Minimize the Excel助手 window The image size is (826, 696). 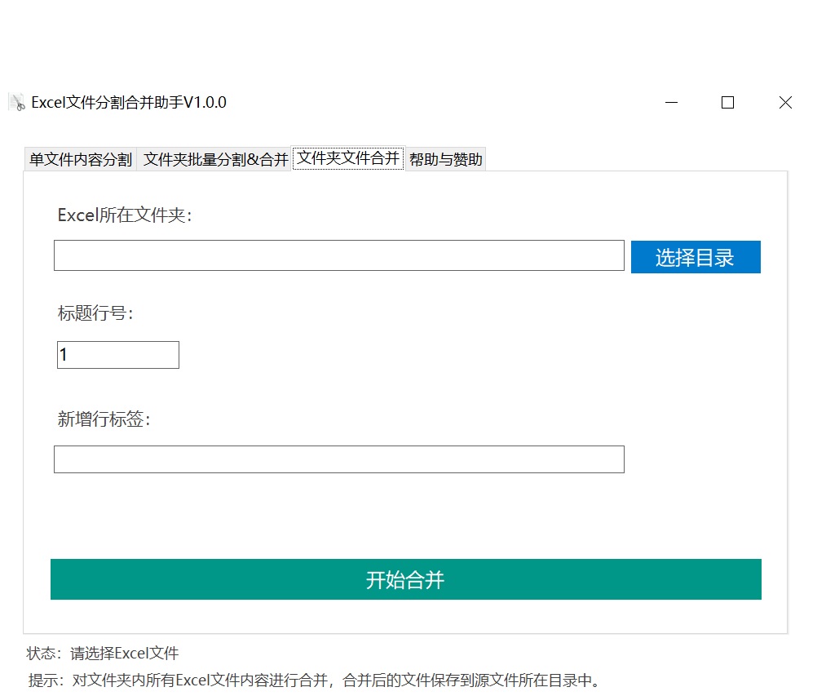pyautogui.click(x=672, y=102)
